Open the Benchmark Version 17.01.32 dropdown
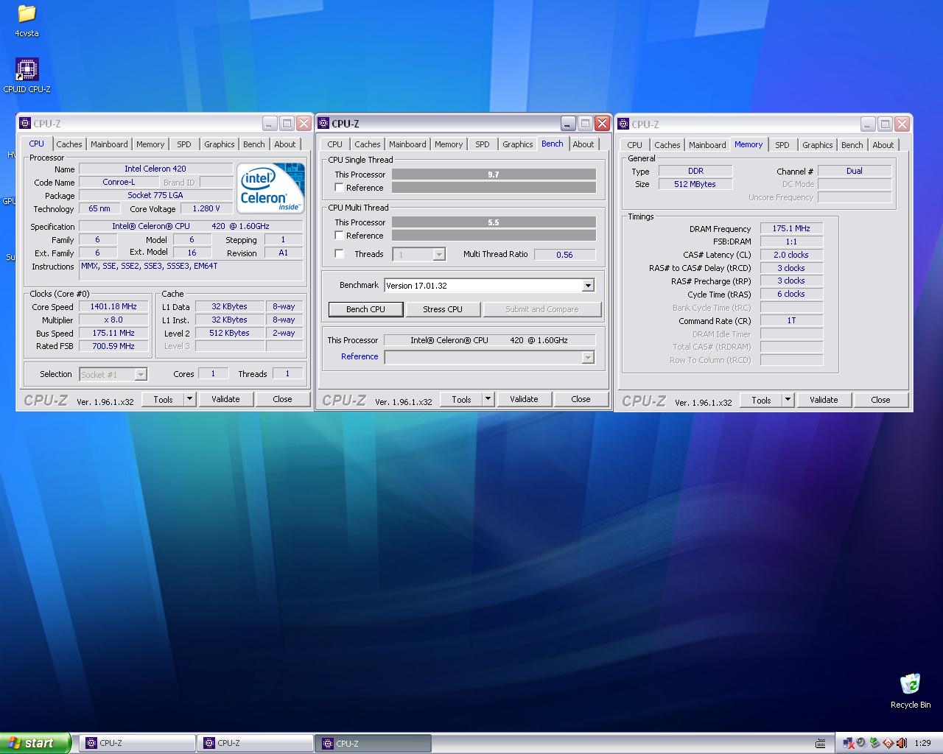Image resolution: width=943 pixels, height=754 pixels. tap(588, 286)
